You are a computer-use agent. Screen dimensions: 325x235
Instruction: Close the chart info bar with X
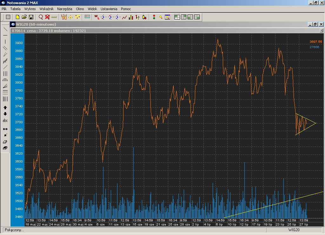click(321, 31)
